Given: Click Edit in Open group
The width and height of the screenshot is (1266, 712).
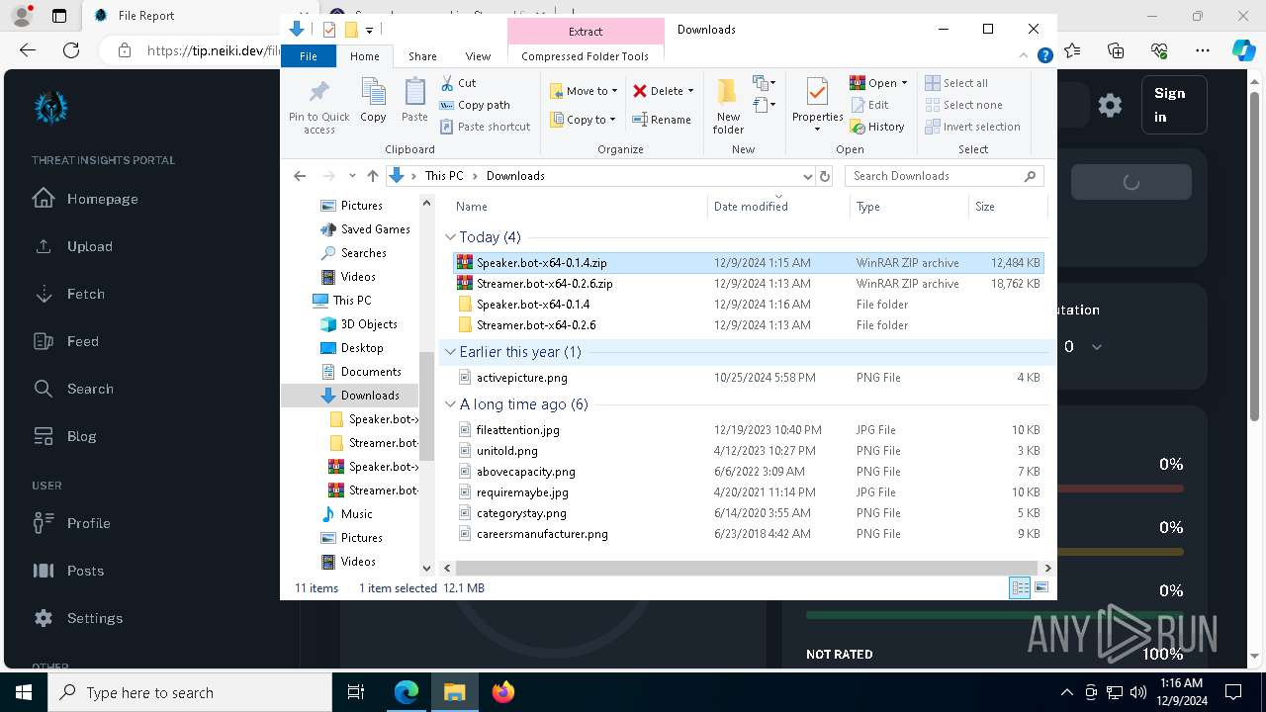Looking at the screenshot, I should point(869,105).
